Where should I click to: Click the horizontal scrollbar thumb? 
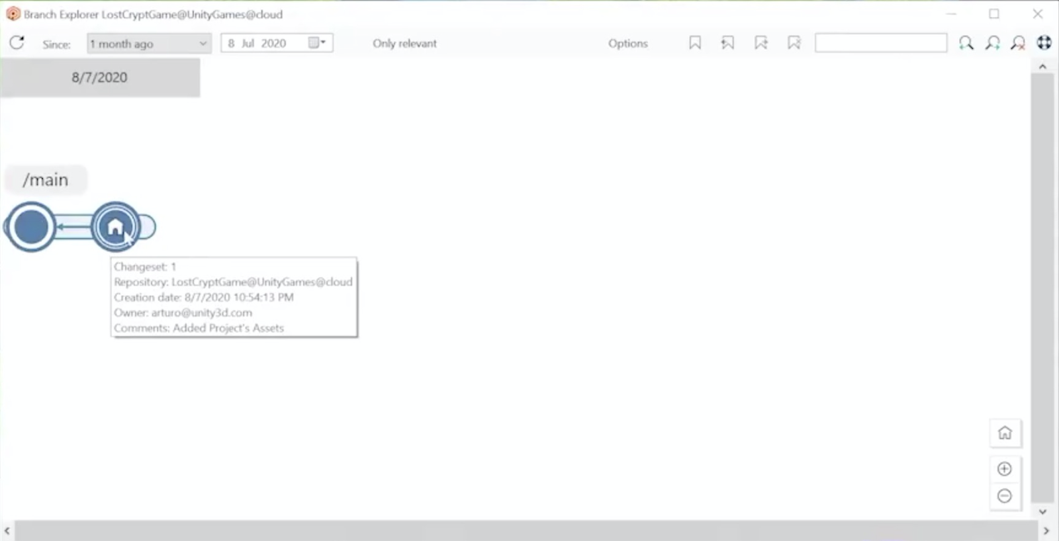[526, 531]
